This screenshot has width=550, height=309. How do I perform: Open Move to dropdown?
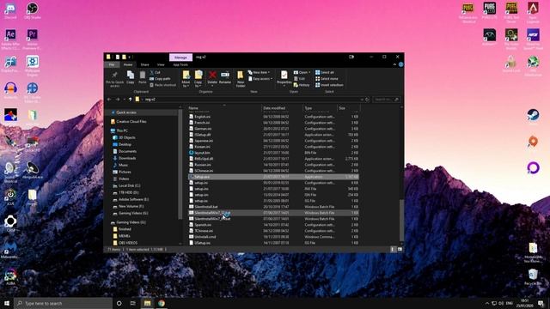186,78
